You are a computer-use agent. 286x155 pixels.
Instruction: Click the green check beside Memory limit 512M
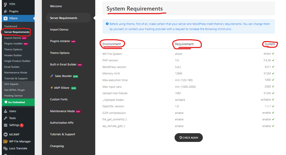[273, 73]
